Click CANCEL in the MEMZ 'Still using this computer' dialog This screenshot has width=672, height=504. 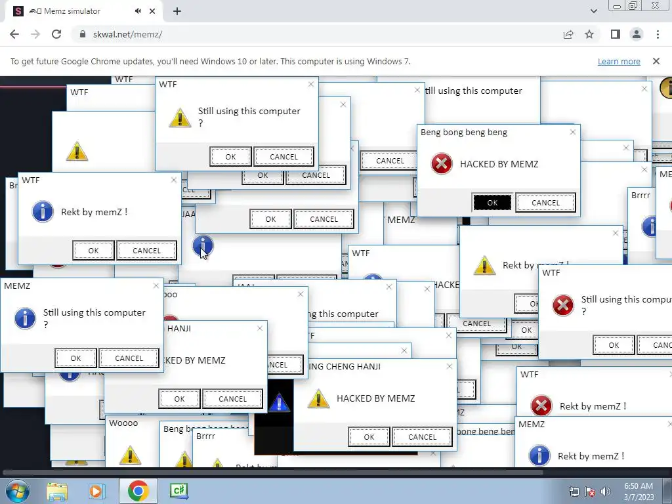coord(129,358)
